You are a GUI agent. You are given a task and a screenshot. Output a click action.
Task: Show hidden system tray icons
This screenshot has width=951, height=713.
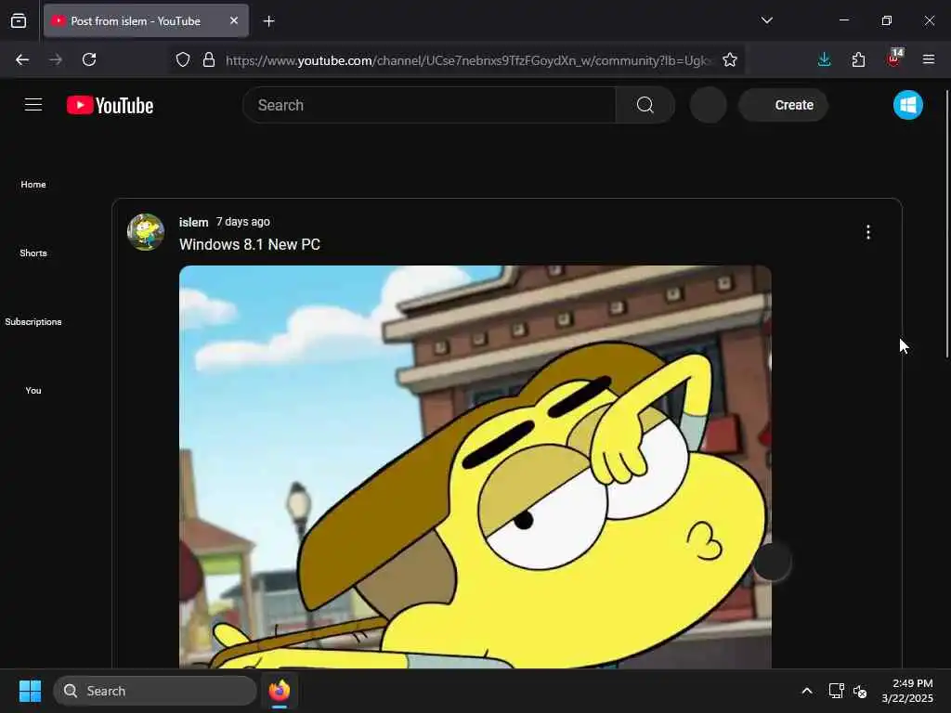807,691
